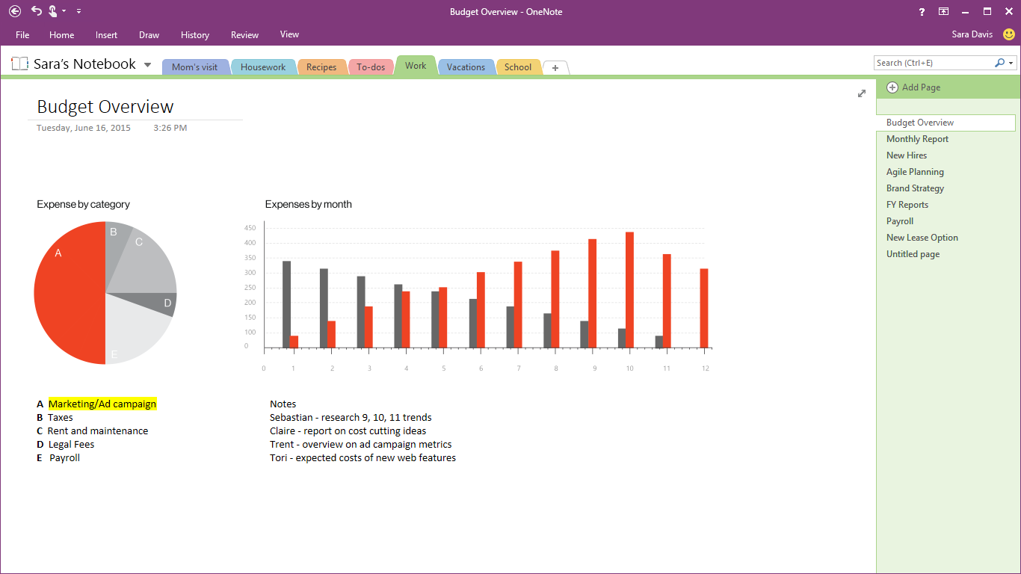Screen dimensions: 1021x574
Task: Enter Full Page View with diagonal arrow icon
Action: (x=861, y=93)
